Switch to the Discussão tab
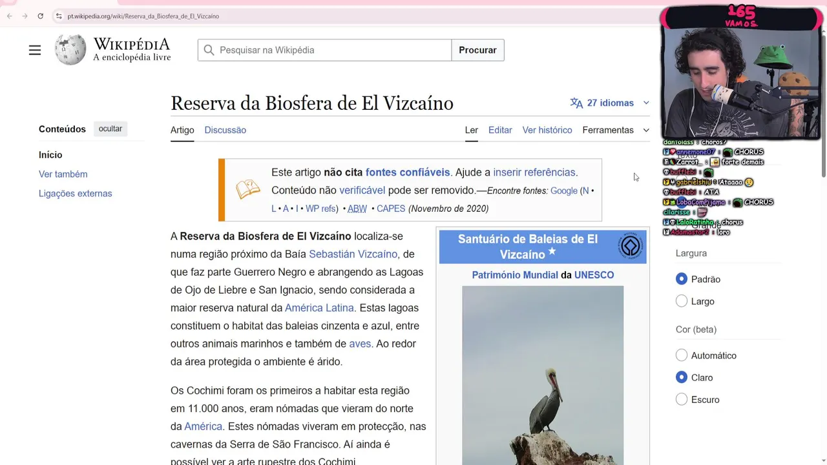This screenshot has height=465, width=827. click(225, 130)
